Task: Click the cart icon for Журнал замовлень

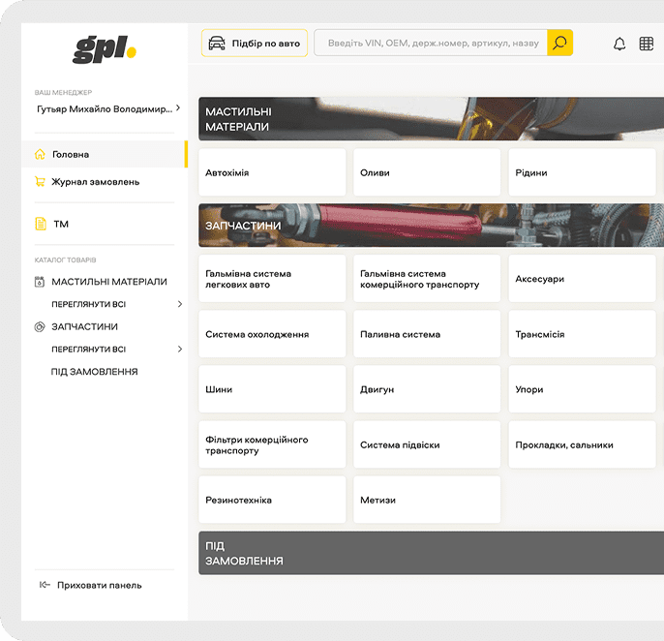Action: (40, 181)
